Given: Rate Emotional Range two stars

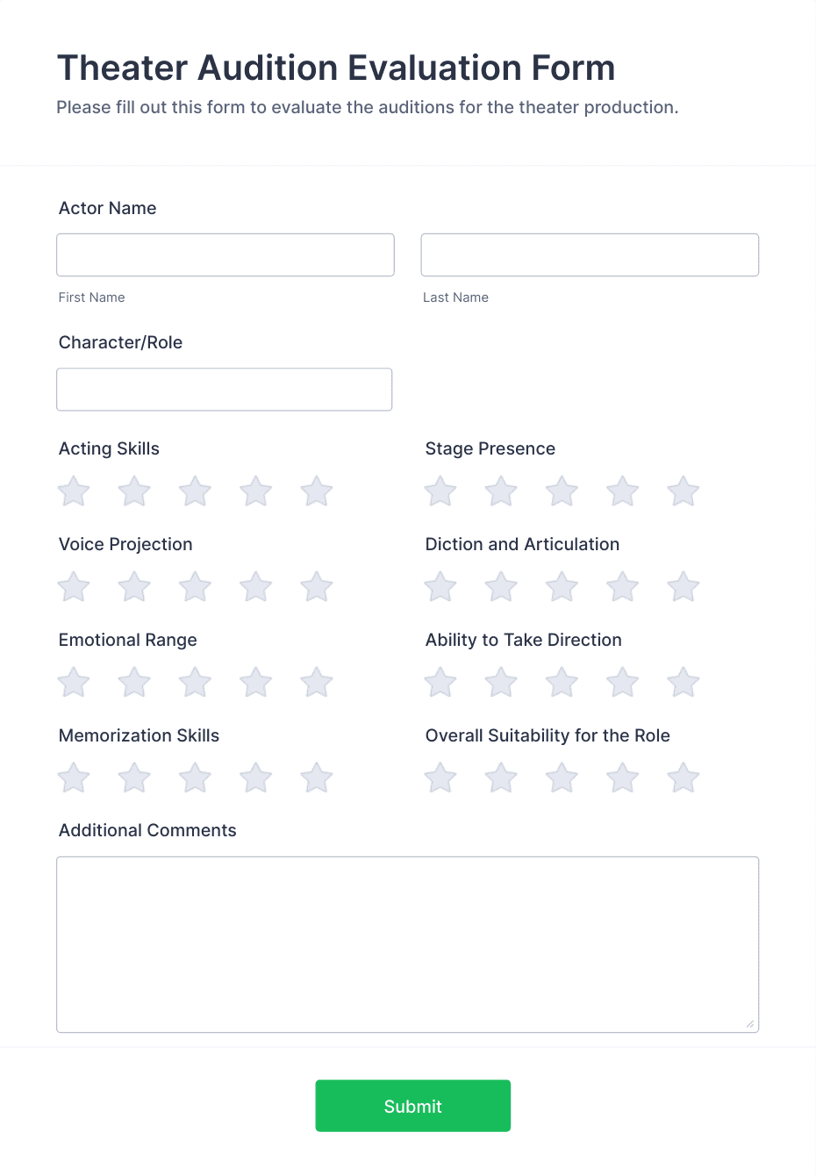Looking at the screenshot, I should 133,682.
